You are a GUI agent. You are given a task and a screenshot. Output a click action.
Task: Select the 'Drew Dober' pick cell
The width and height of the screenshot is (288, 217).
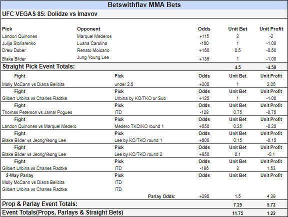click(x=14, y=50)
